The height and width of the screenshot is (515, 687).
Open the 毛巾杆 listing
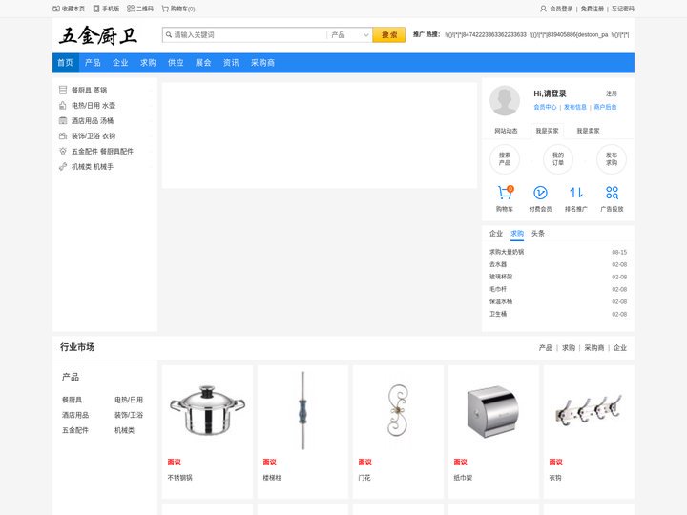498,289
